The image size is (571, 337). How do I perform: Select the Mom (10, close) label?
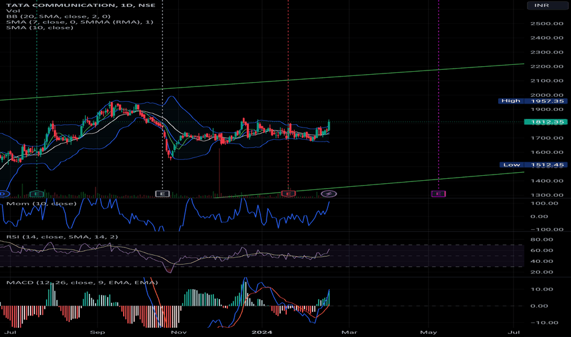(42, 203)
